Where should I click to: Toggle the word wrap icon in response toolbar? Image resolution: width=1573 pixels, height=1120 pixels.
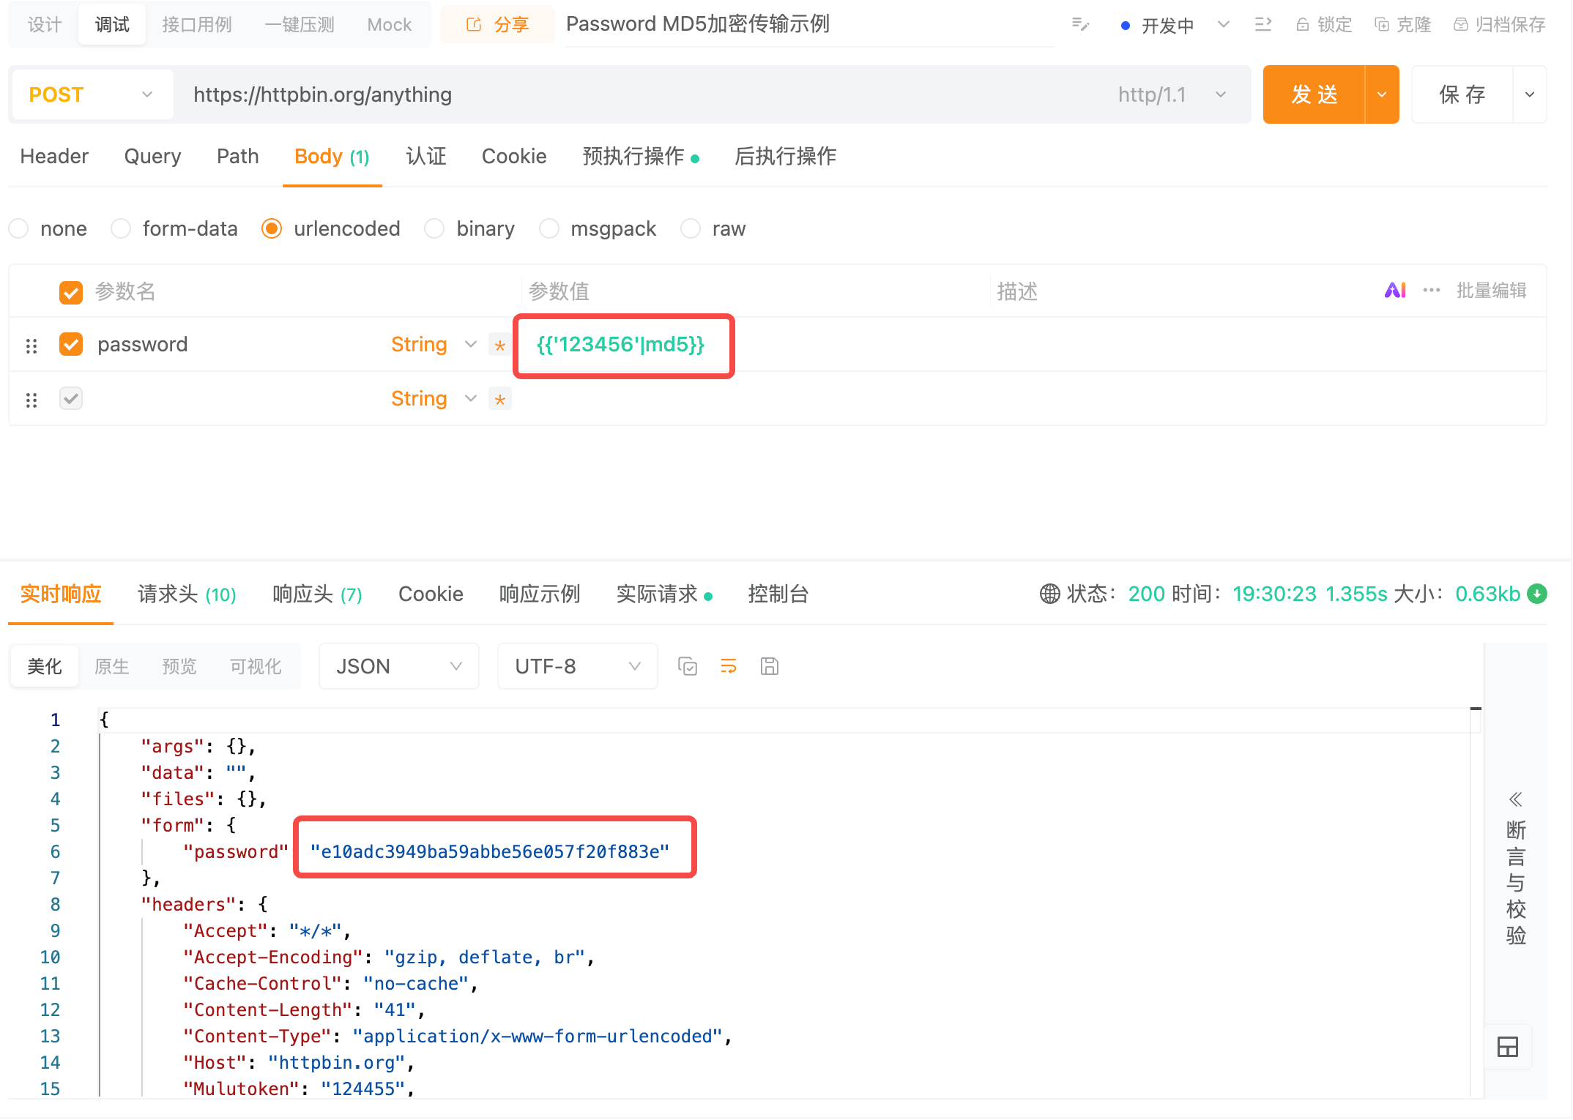tap(728, 666)
